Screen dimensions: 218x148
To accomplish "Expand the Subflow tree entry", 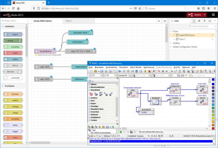I will [171, 43].
